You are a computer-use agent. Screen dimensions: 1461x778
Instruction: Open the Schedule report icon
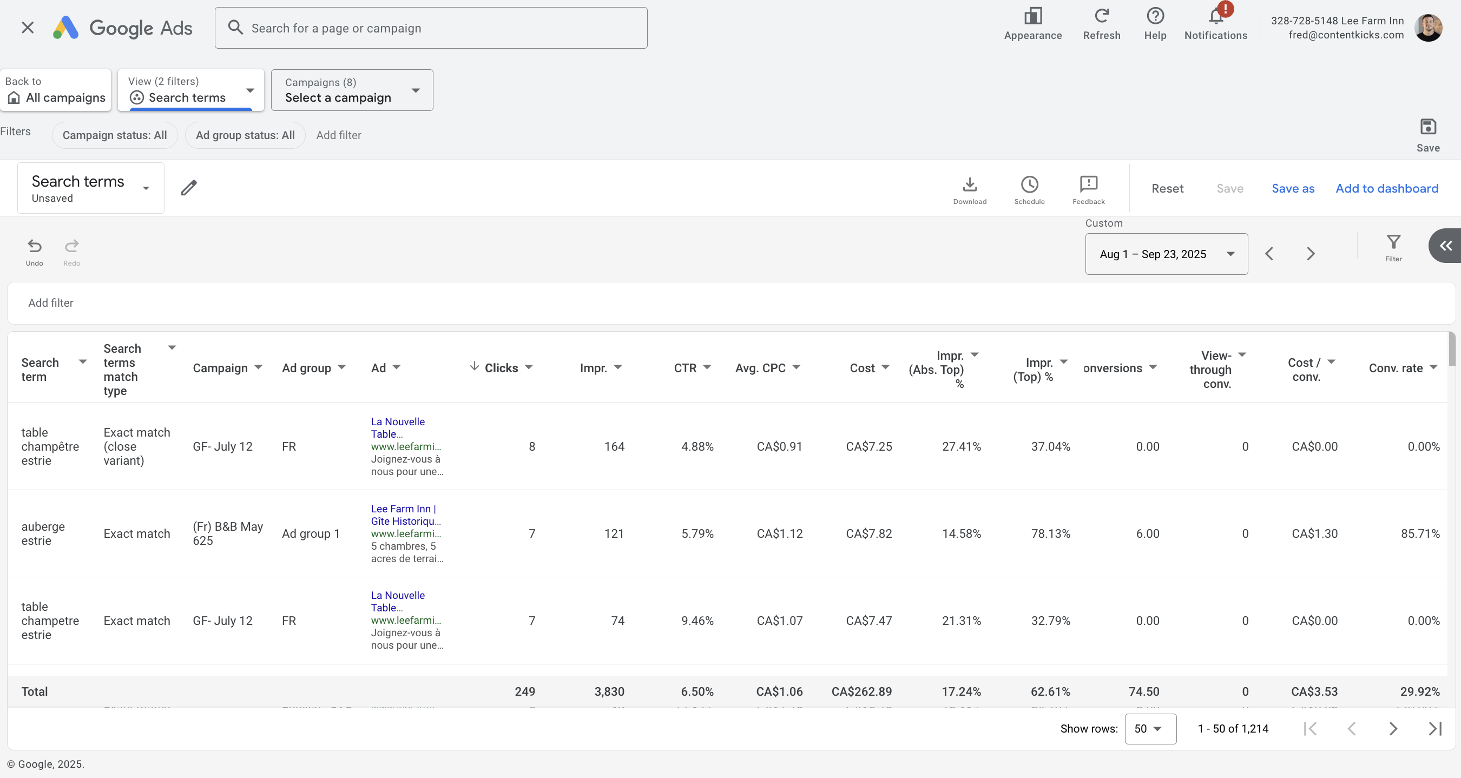pyautogui.click(x=1029, y=185)
